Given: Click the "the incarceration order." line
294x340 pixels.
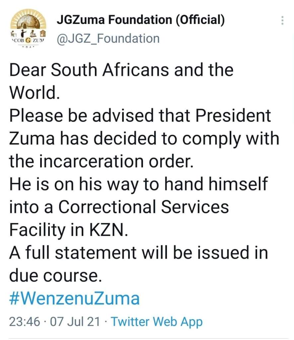Looking at the screenshot, I should [101, 161].
